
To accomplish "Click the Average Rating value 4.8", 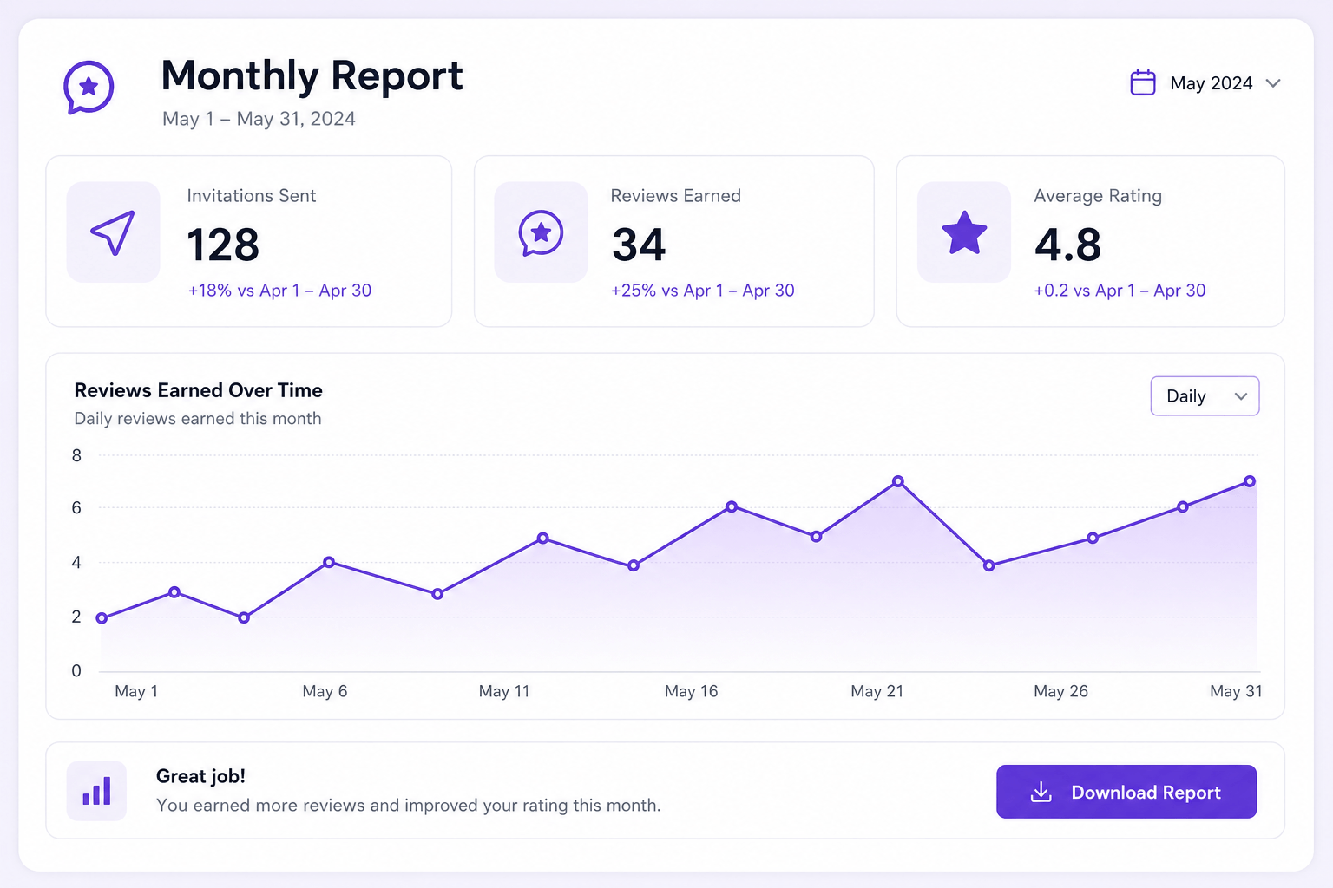I will [1067, 245].
